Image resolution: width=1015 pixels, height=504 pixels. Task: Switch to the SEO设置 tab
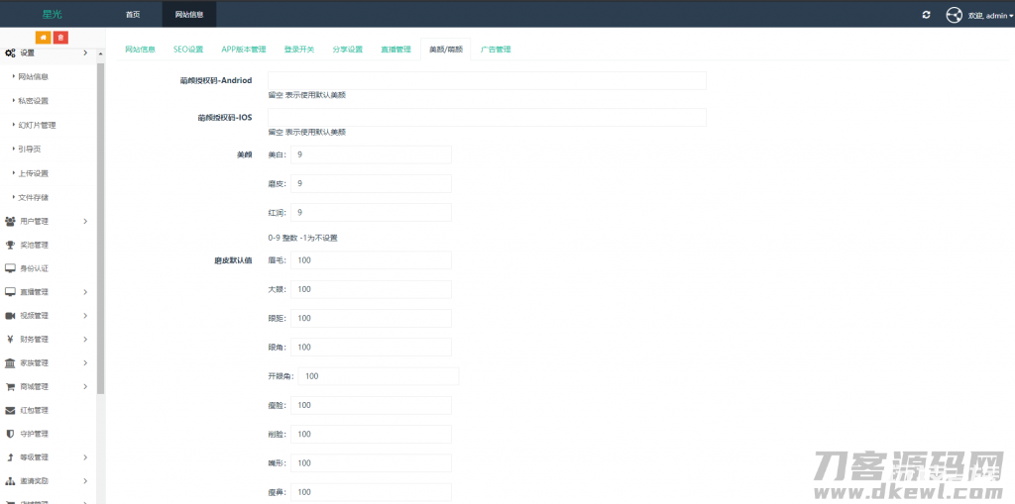click(188, 50)
